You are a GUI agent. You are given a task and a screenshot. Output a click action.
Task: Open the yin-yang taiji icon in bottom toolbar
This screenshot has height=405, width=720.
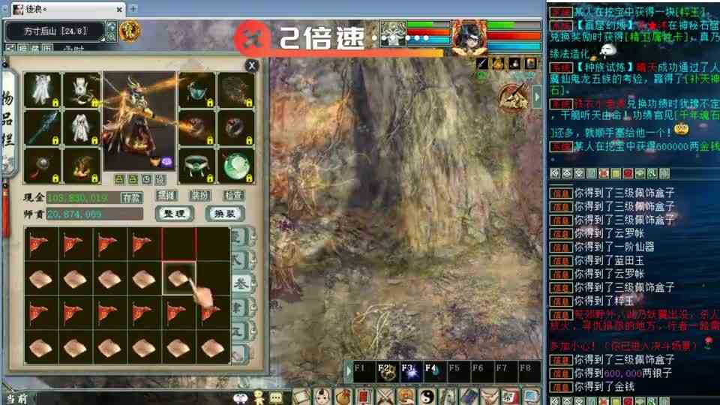pos(428,396)
